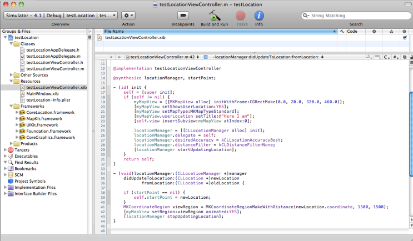The width and height of the screenshot is (413, 241).
Task: Open the class C popup in navigation bar
Action: click(x=387, y=57)
